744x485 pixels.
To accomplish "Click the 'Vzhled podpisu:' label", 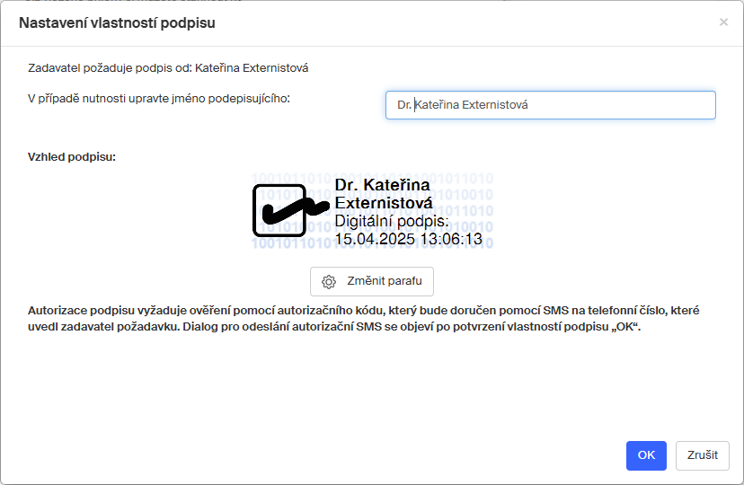I will [72, 157].
